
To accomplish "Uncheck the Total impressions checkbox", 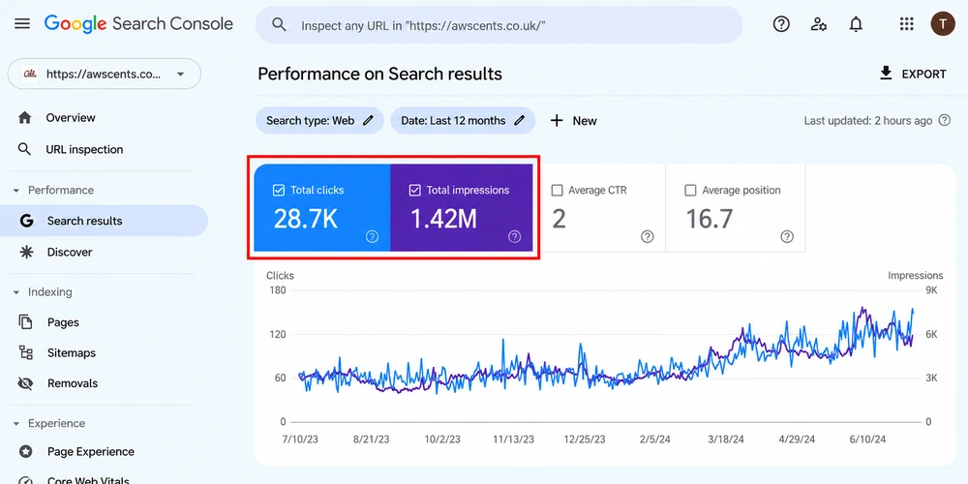I will 415,190.
